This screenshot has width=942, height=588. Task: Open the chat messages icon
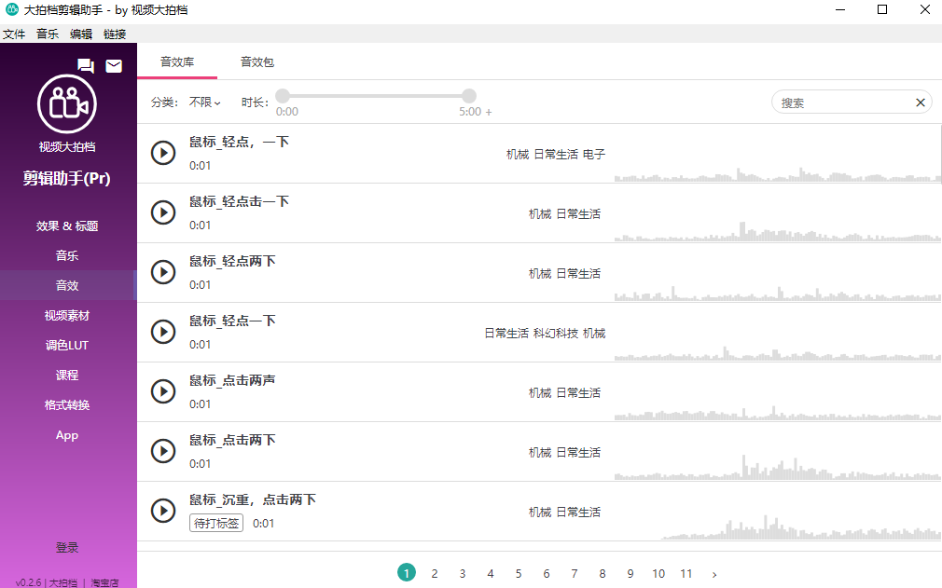coord(86,65)
